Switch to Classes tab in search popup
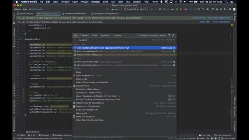Image resolution: width=249 pixels, height=140 pixels. 84,35
